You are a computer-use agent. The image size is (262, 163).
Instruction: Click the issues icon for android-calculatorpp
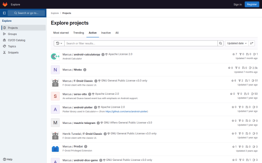254,54
